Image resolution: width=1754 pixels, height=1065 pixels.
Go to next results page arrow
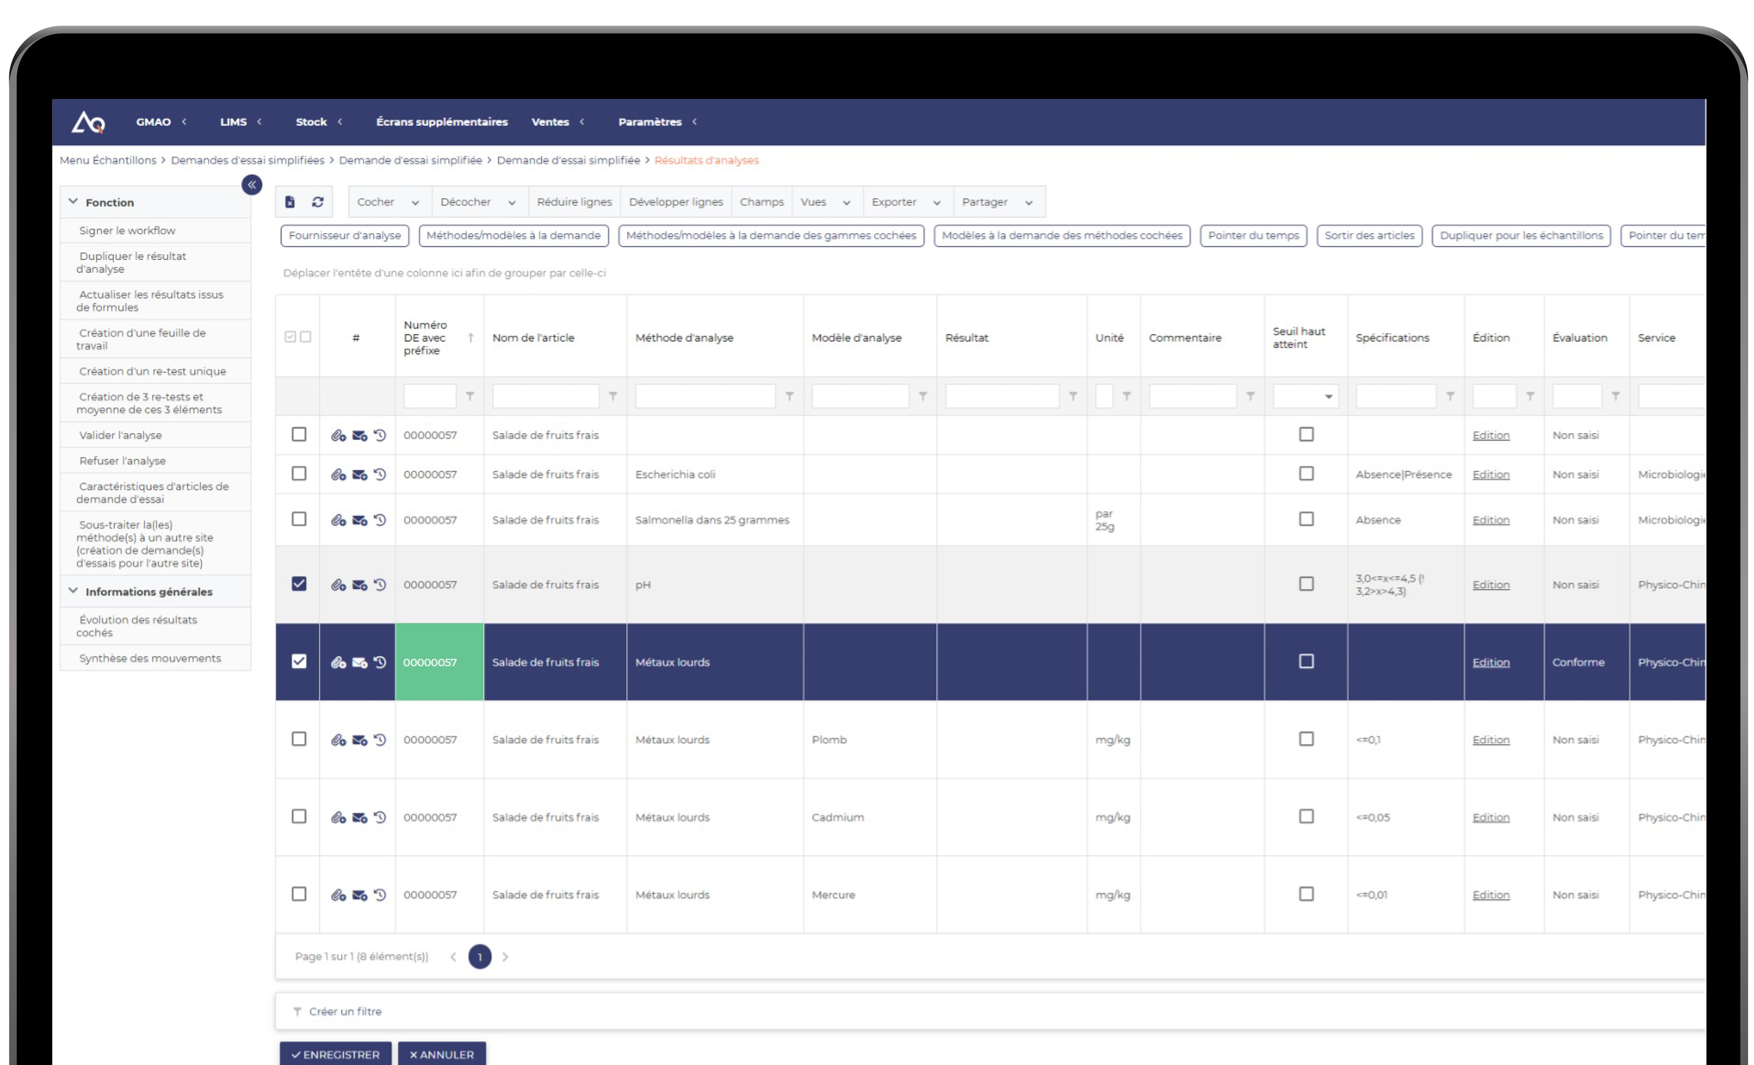[x=506, y=958]
